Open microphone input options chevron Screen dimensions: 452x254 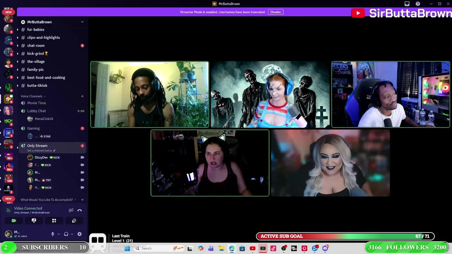(x=59, y=234)
